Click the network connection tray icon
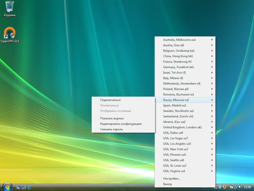 (x=236, y=187)
